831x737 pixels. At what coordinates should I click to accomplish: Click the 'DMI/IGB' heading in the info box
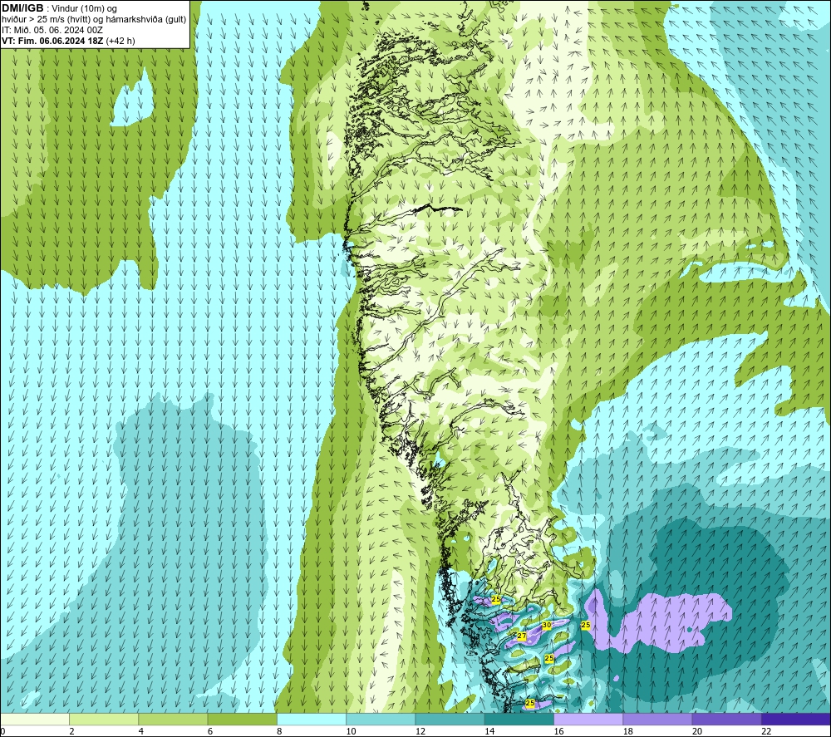click(22, 8)
